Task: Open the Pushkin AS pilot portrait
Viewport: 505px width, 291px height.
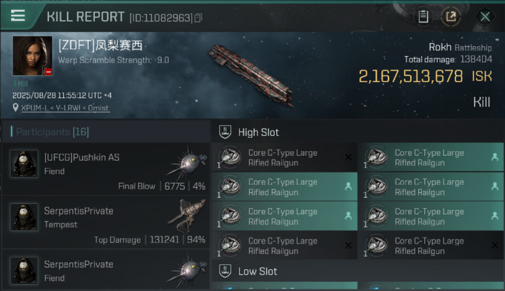Action: point(24,164)
